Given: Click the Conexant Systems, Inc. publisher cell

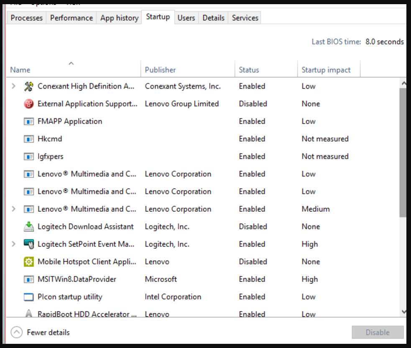Looking at the screenshot, I should point(183,86).
